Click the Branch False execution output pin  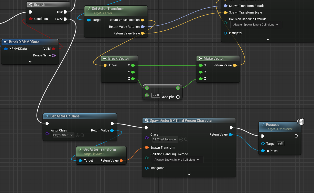[x=66, y=19]
